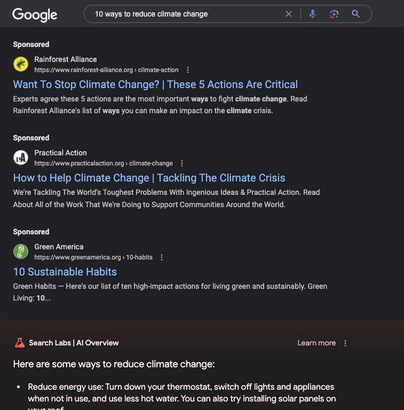The image size is (404, 410).
Task: Open the Green America ad options menu
Action: tap(162, 257)
